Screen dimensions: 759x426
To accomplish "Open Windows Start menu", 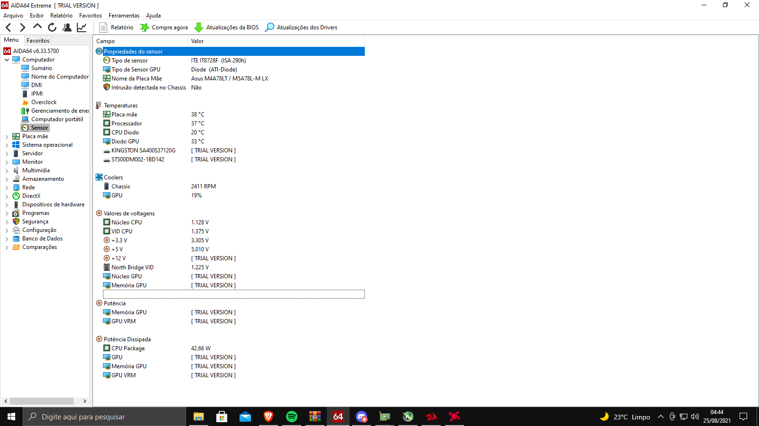I will click(11, 417).
